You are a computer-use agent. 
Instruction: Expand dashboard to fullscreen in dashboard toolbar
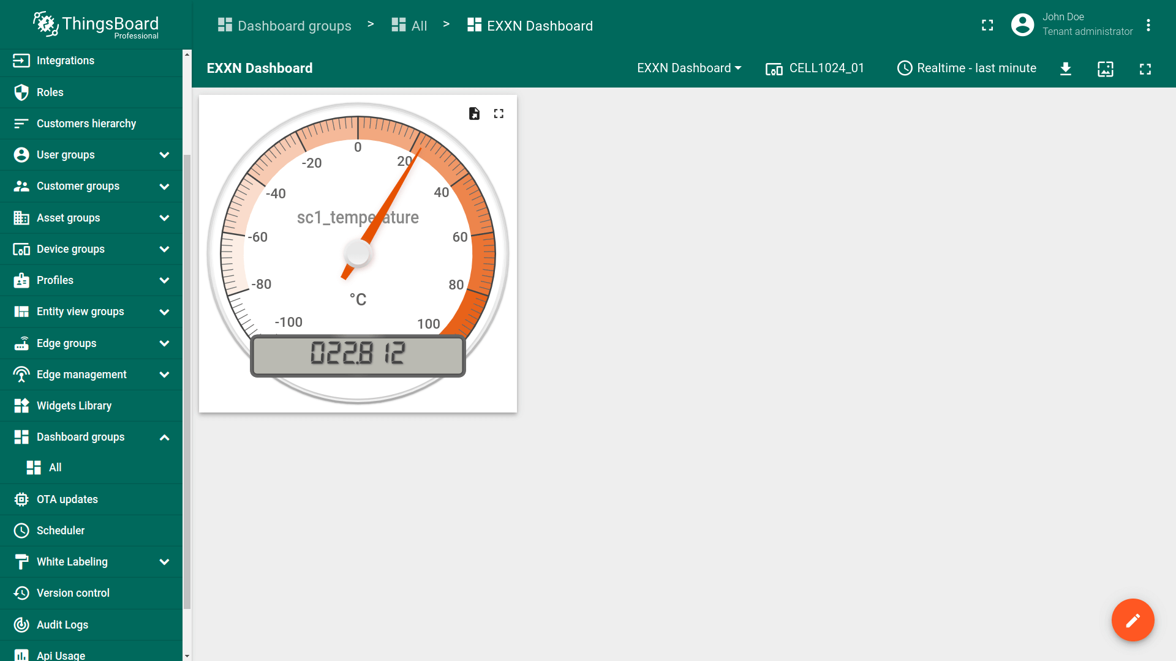pos(1145,69)
